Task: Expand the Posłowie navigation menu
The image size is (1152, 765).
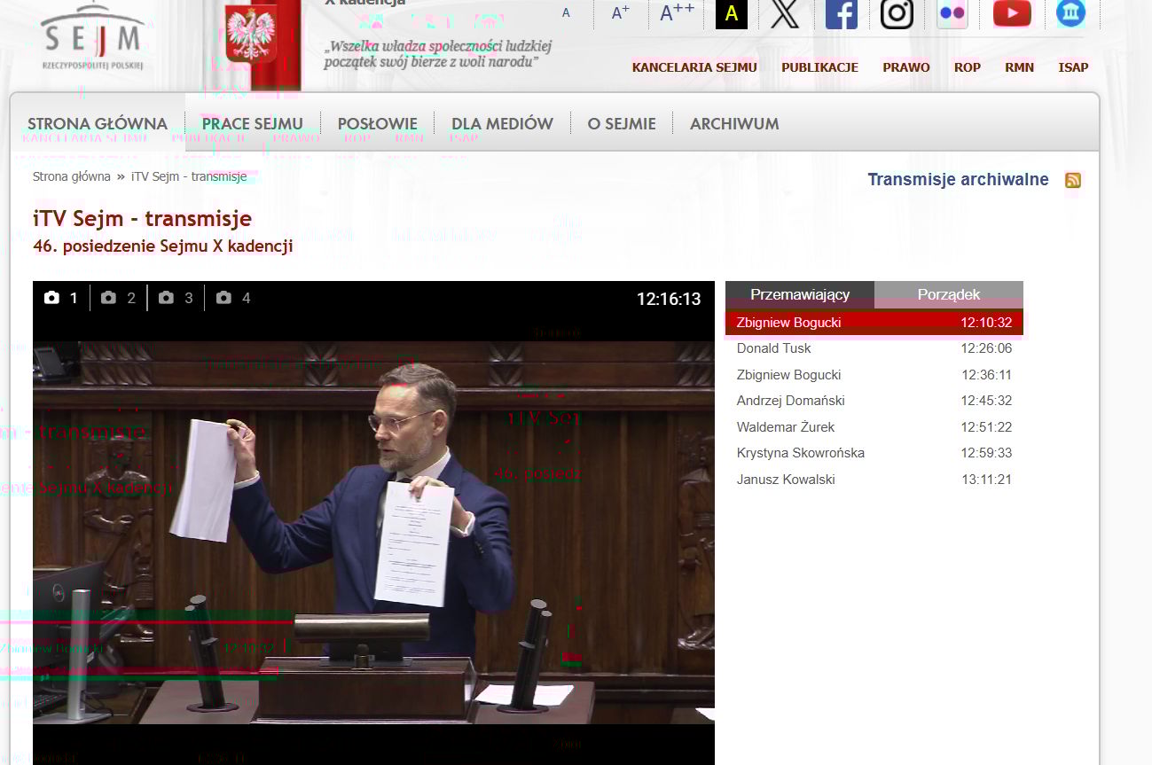Action: pos(377,124)
